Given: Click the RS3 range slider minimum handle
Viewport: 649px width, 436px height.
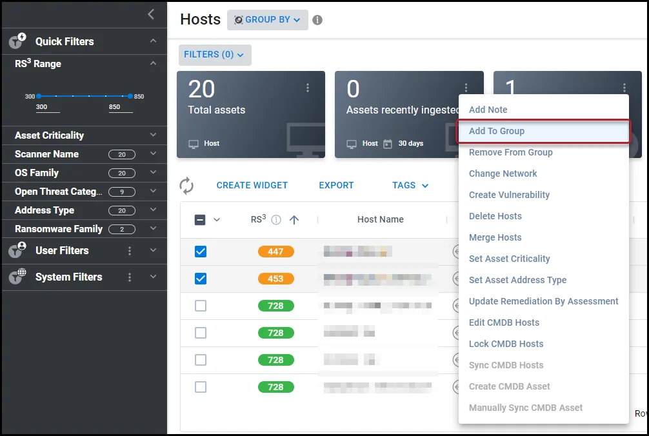Looking at the screenshot, I should click(x=39, y=96).
